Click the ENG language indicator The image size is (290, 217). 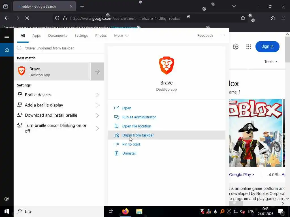tap(251, 211)
